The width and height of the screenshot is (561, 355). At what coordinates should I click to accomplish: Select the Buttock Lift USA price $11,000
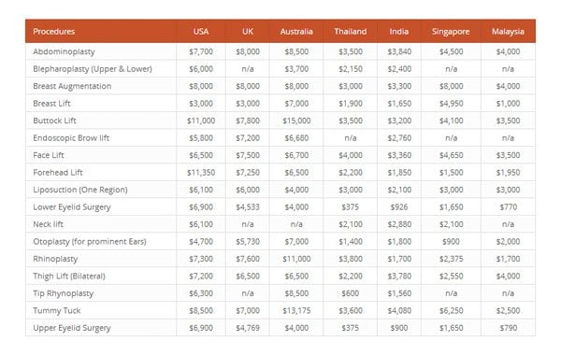(201, 121)
